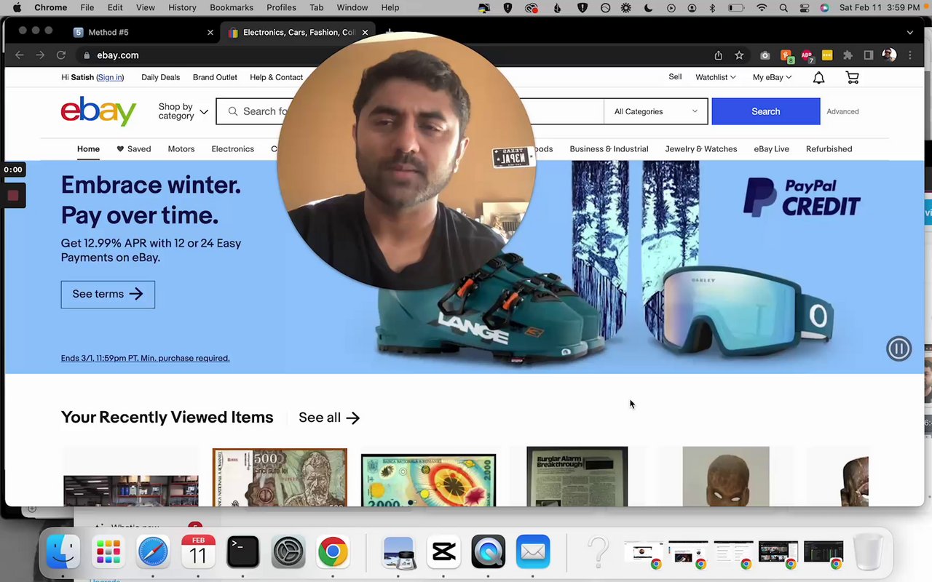The height and width of the screenshot is (582, 932).
Task: Click Spotlight search in menu bar
Action: tap(783, 8)
